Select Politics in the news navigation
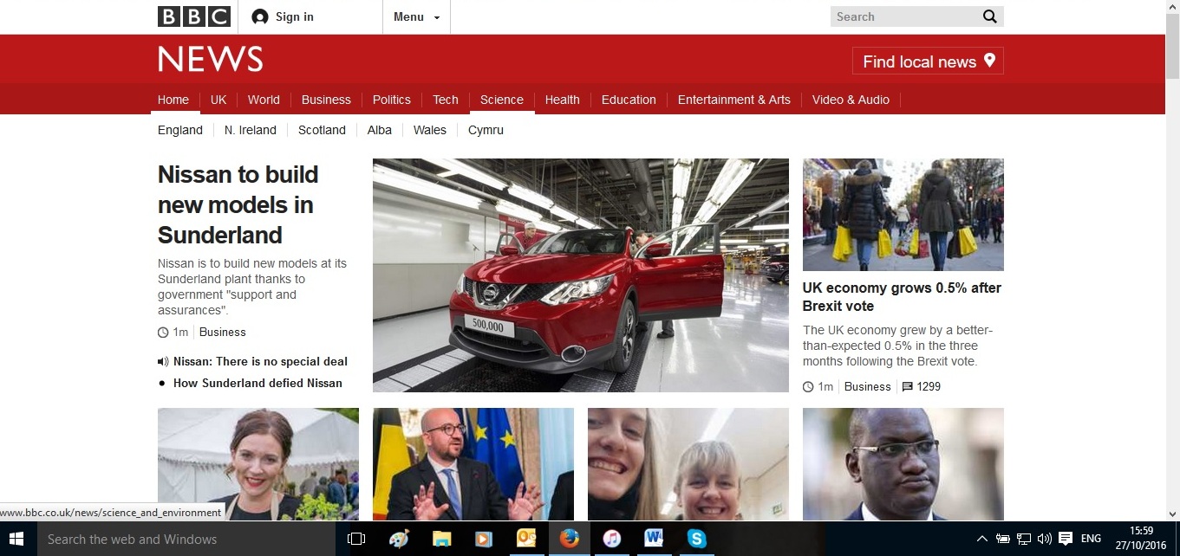 click(x=391, y=100)
